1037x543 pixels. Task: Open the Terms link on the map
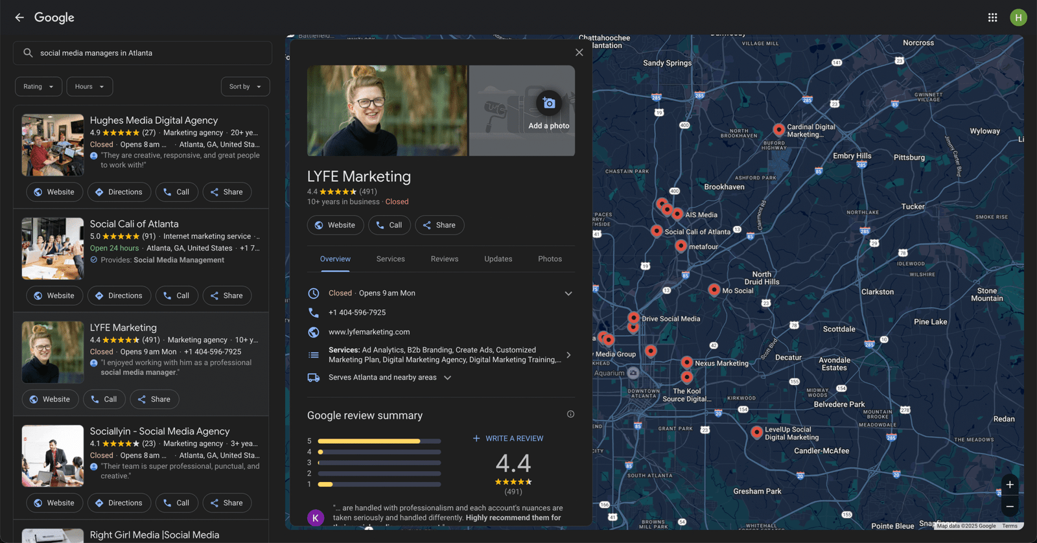click(1010, 526)
